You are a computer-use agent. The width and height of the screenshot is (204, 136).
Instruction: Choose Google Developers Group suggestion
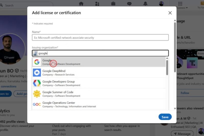tap(99, 83)
